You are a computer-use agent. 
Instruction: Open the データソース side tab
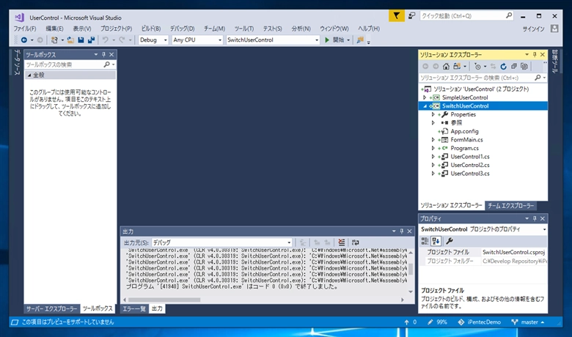(x=17, y=62)
